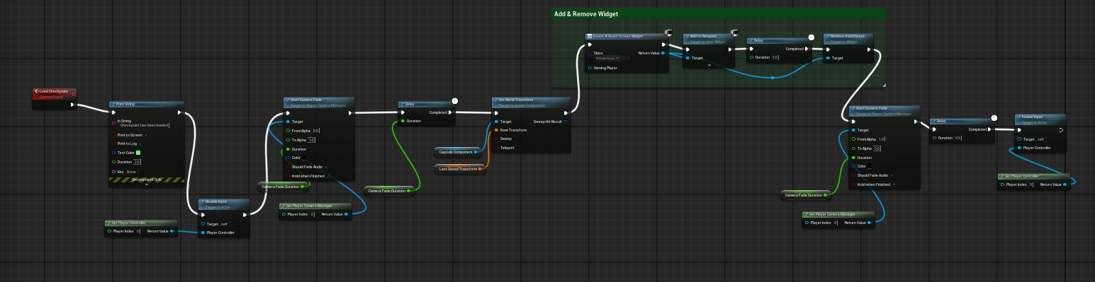This screenshot has height=282, width=1095.
Task: Click the clock icon on the 2.0 duration Delay
Action: (812, 37)
